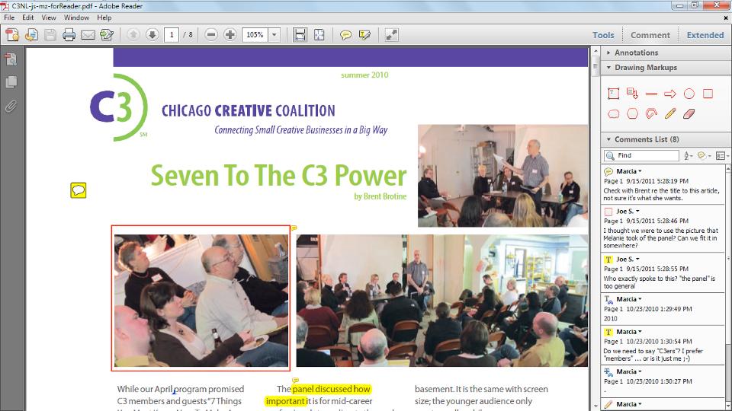Go to next page with the down arrow
Screen dimensions: 732x411
coord(152,34)
